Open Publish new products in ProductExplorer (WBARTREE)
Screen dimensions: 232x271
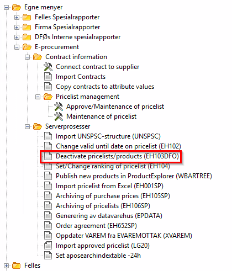(134, 176)
